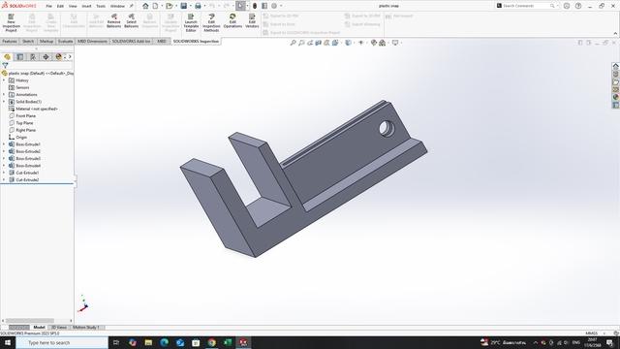The width and height of the screenshot is (620, 349).
Task: Open SOLIDWORKS Resources task pane home icon
Action: coord(616,66)
